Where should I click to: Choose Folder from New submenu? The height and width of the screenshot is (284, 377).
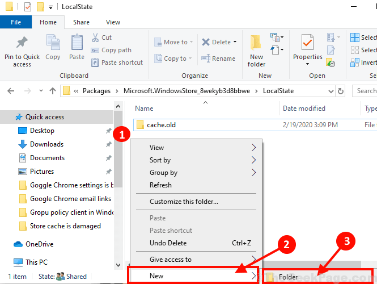pyautogui.click(x=317, y=277)
